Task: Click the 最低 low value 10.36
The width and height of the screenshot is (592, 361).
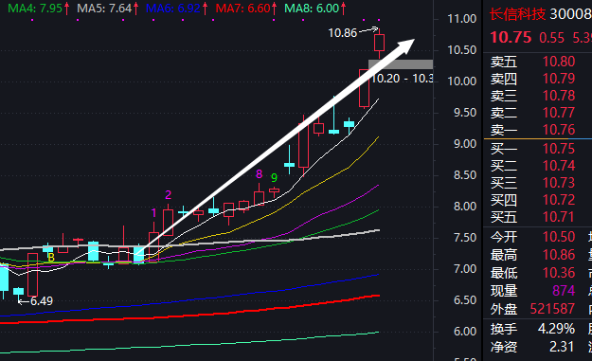Action: [x=559, y=273]
